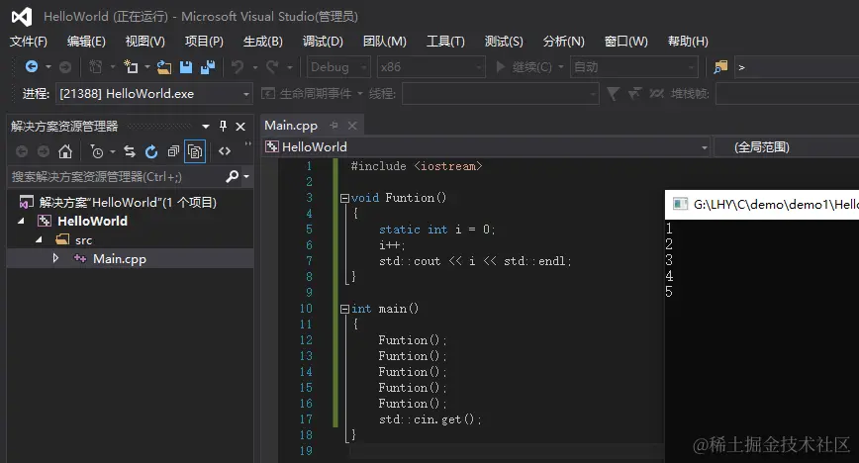The width and height of the screenshot is (859, 463).
Task: Toggle the Solution Explorer auto-hide pin
Action: pos(223,126)
